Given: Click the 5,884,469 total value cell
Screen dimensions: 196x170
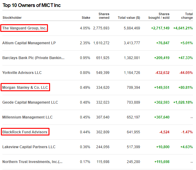Looking at the screenshot, I should click(132, 28).
